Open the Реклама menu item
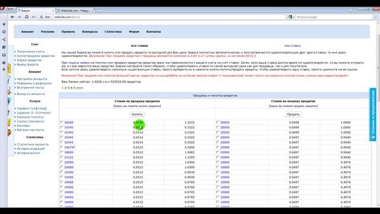Screen dimensions: 380x214 [x=47, y=32]
